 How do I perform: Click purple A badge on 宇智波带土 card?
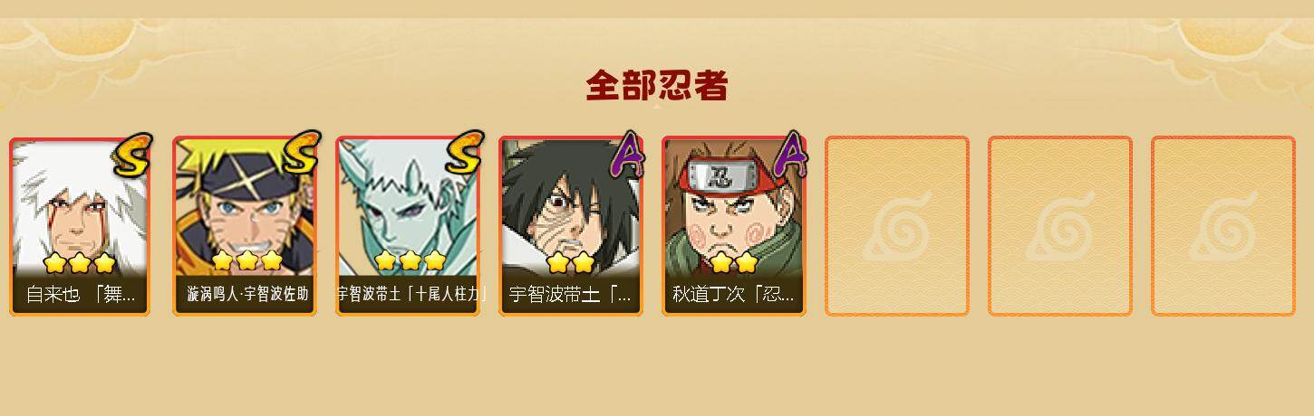(627, 154)
